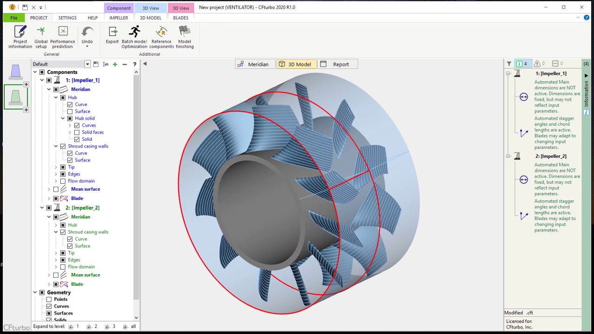This screenshot has height=334, width=594.
Task: Select the green Impeller_2 component thumbnail
Action: pos(16,97)
